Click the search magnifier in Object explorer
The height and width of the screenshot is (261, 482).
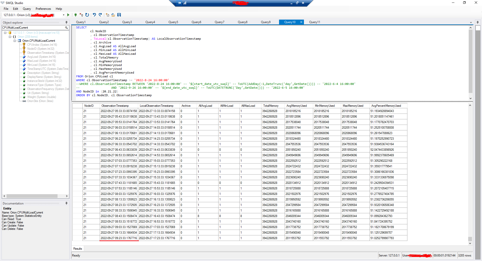[66, 28]
